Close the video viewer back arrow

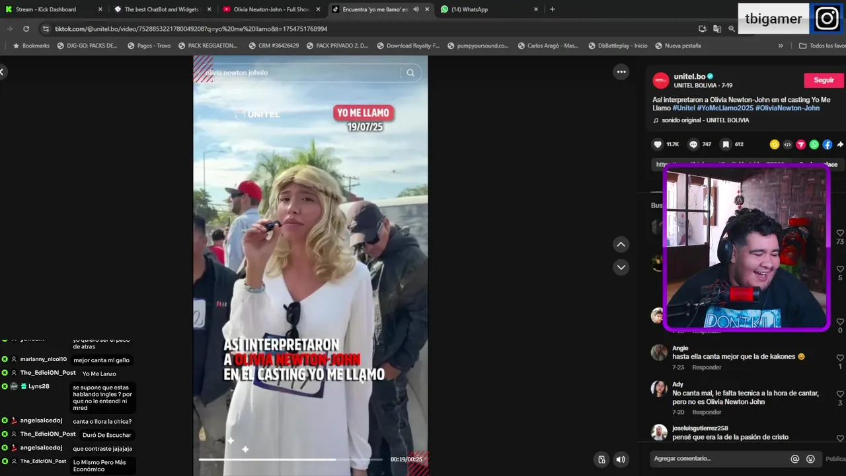3,72
